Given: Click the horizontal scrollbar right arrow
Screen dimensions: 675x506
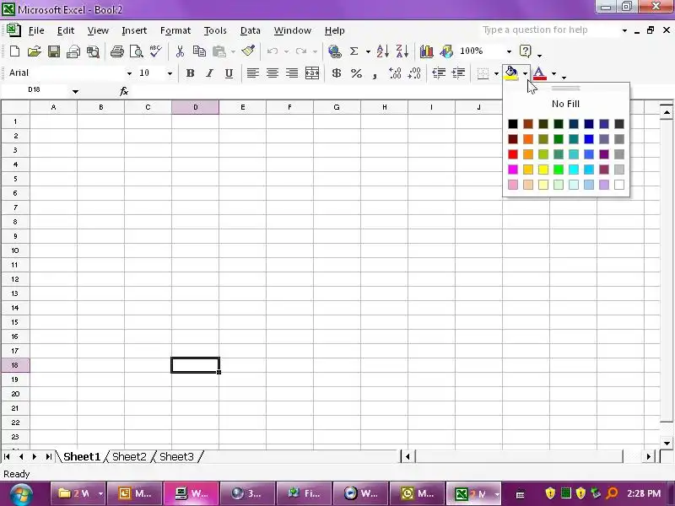Looking at the screenshot, I should click(649, 456).
